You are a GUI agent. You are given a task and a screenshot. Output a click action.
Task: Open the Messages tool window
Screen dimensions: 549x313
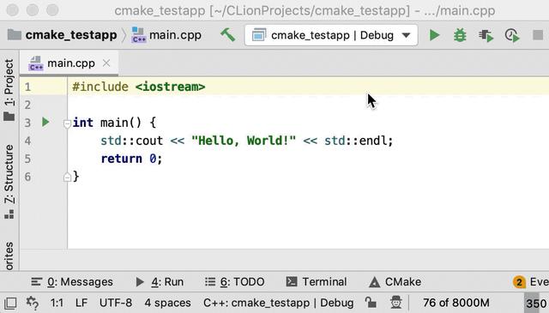(x=72, y=282)
